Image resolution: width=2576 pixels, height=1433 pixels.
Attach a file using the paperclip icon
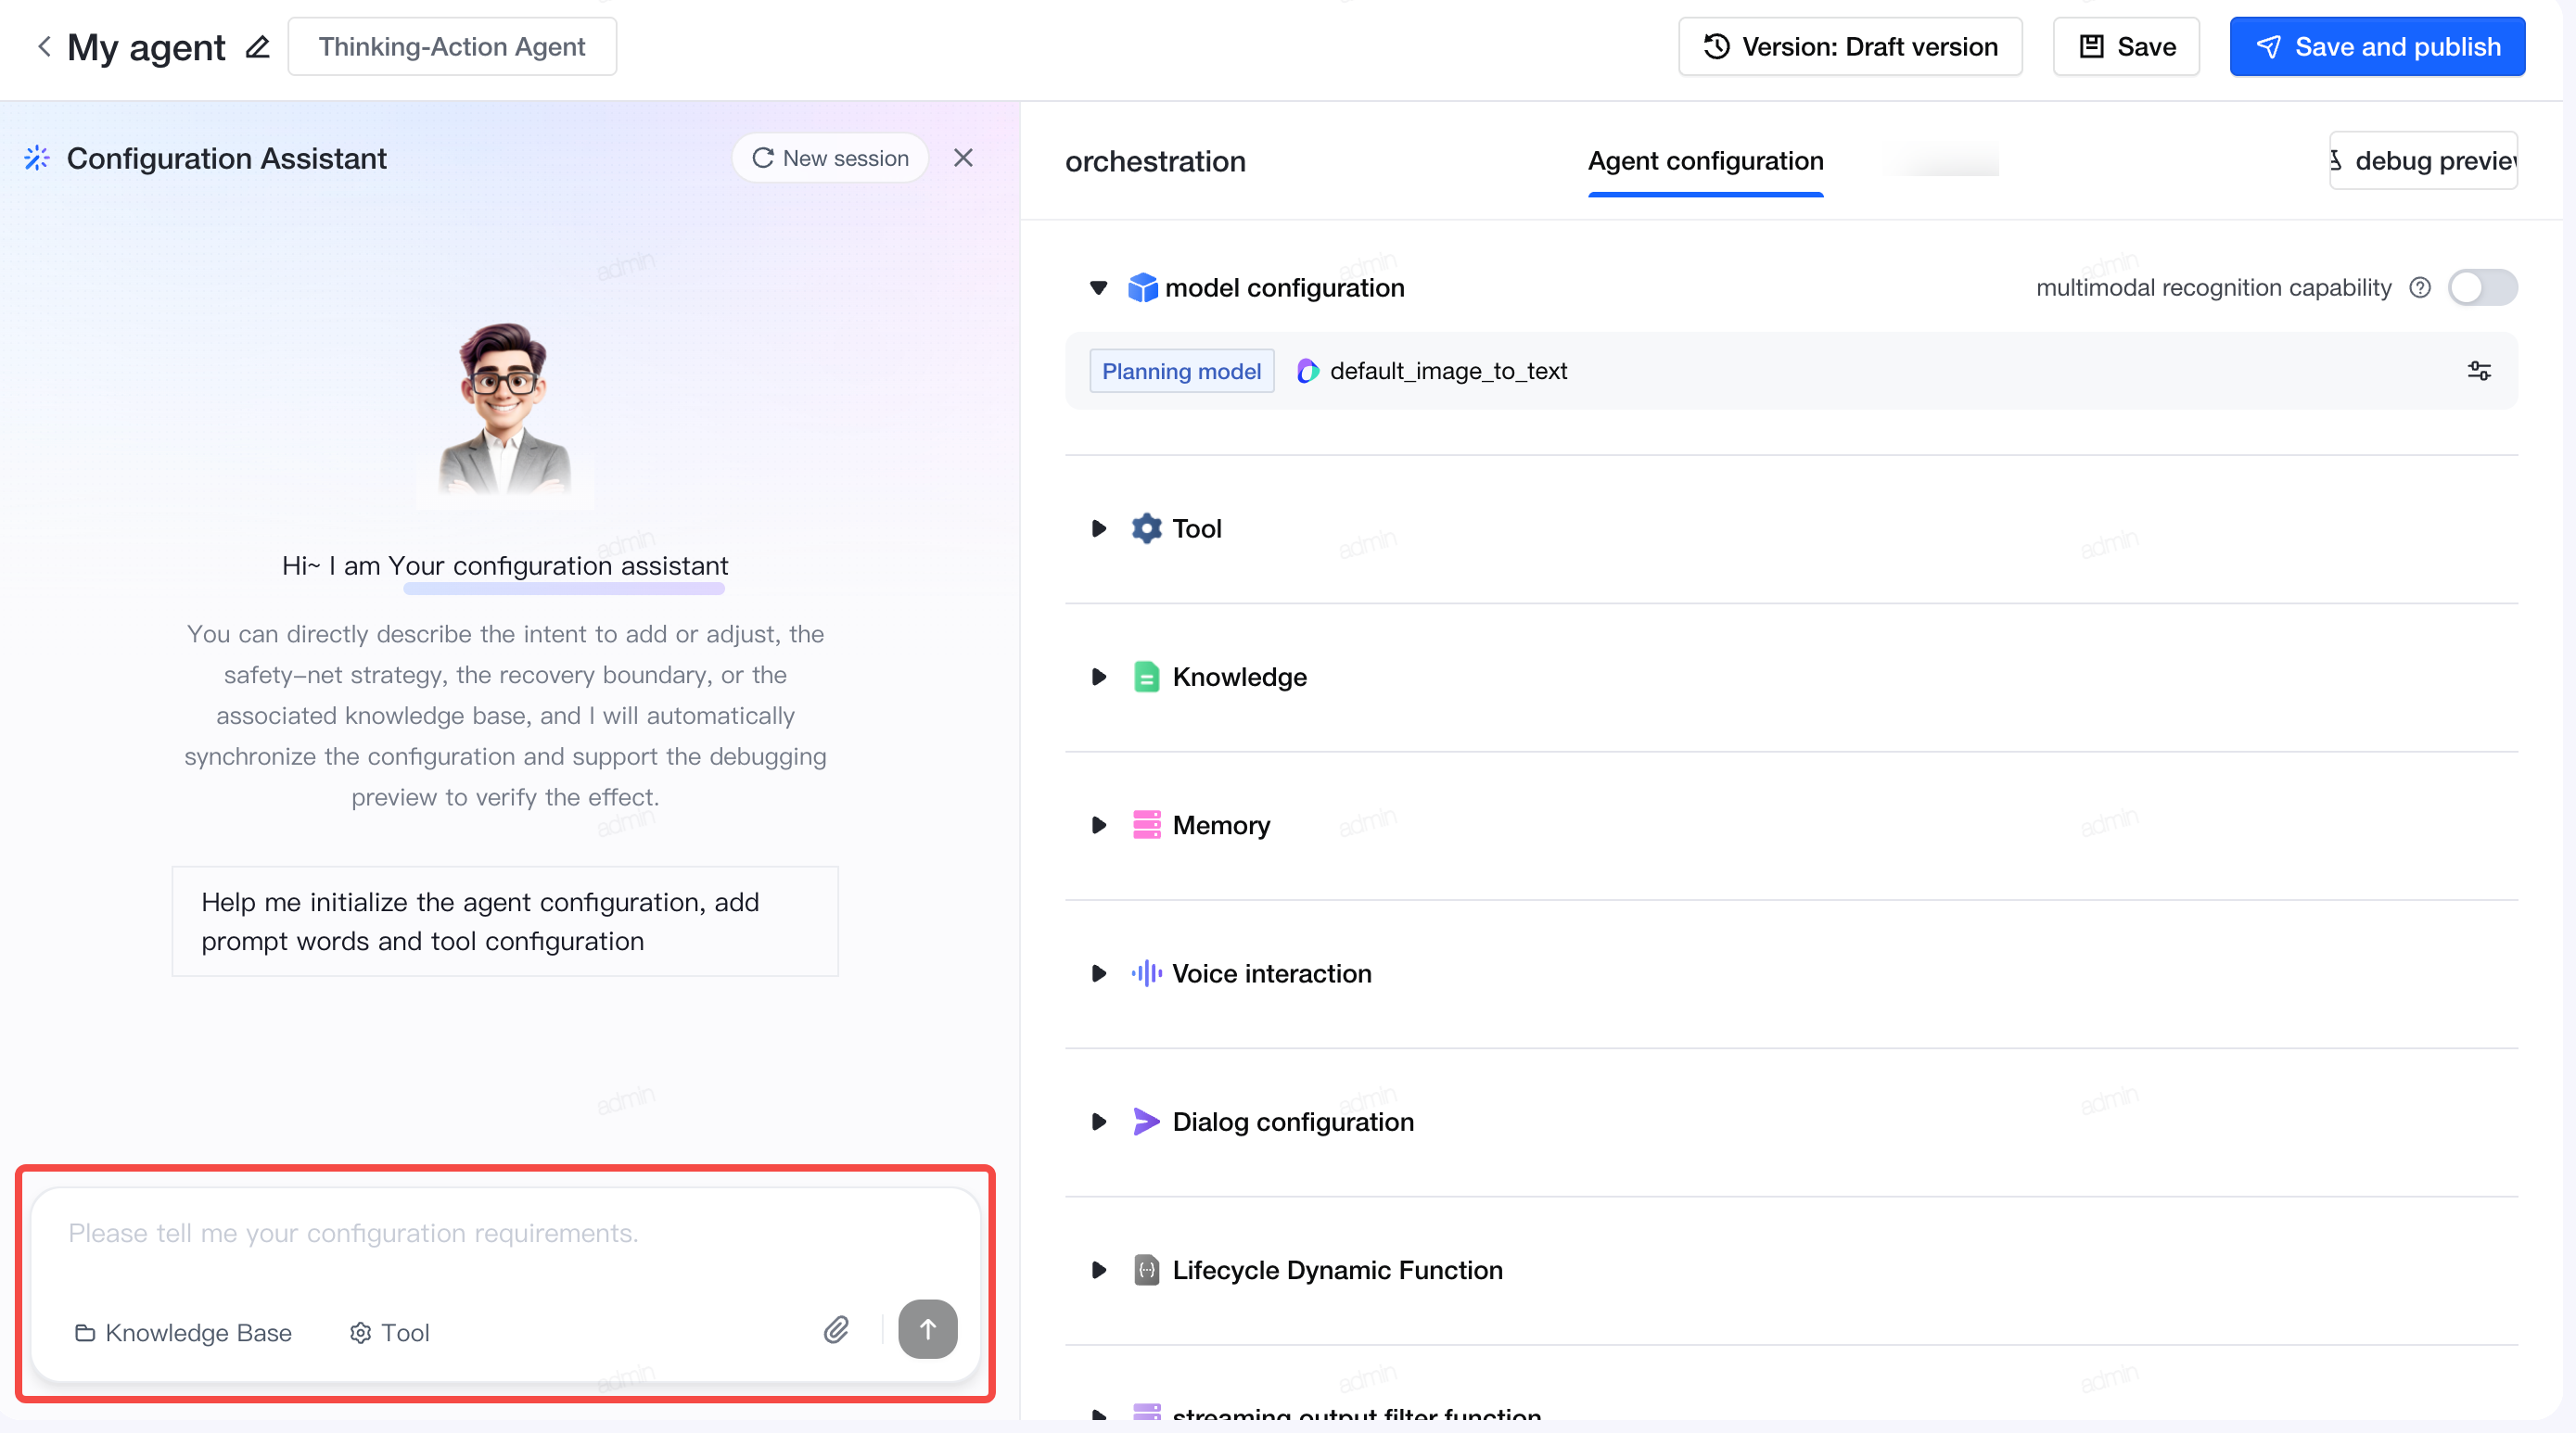[837, 1329]
